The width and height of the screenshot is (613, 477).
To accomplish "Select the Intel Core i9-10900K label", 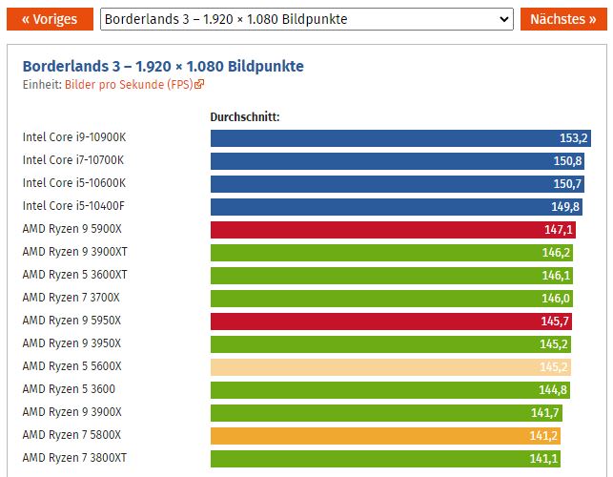I will pos(74,137).
